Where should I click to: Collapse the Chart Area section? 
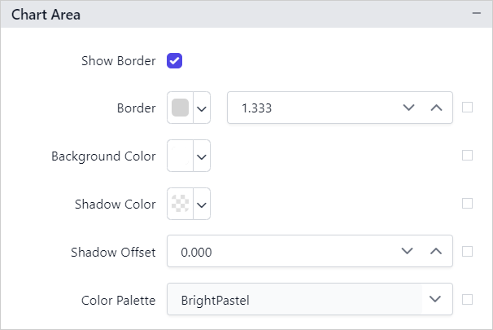pos(476,15)
